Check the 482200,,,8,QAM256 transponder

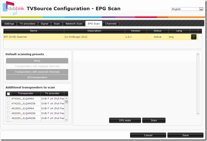pos(8,118)
